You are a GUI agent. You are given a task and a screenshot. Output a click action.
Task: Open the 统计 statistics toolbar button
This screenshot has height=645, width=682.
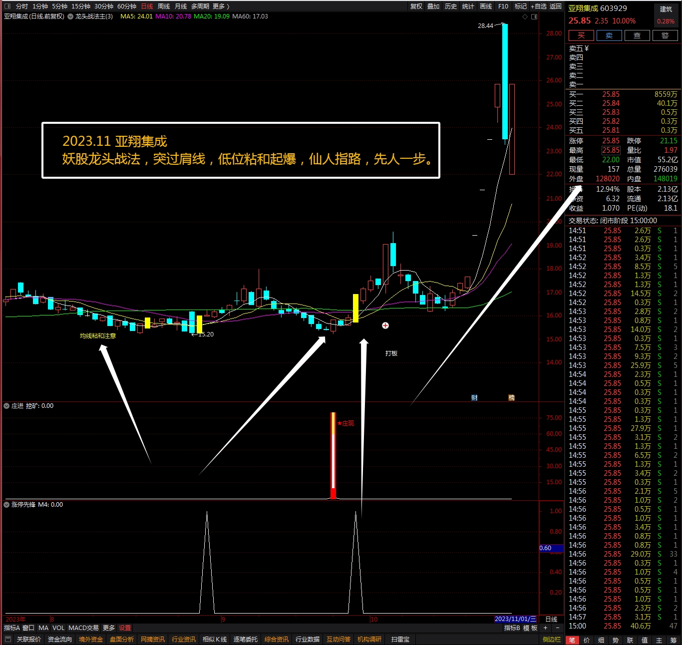point(468,6)
